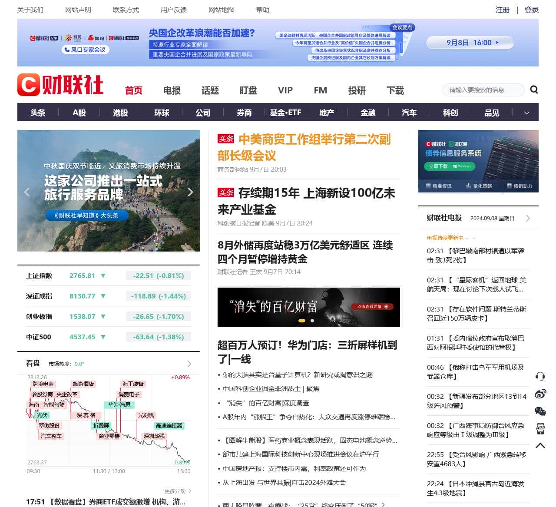This screenshot has width=556, height=507.
Task: Select the second carousel indicator dot
Action: pos(312,320)
